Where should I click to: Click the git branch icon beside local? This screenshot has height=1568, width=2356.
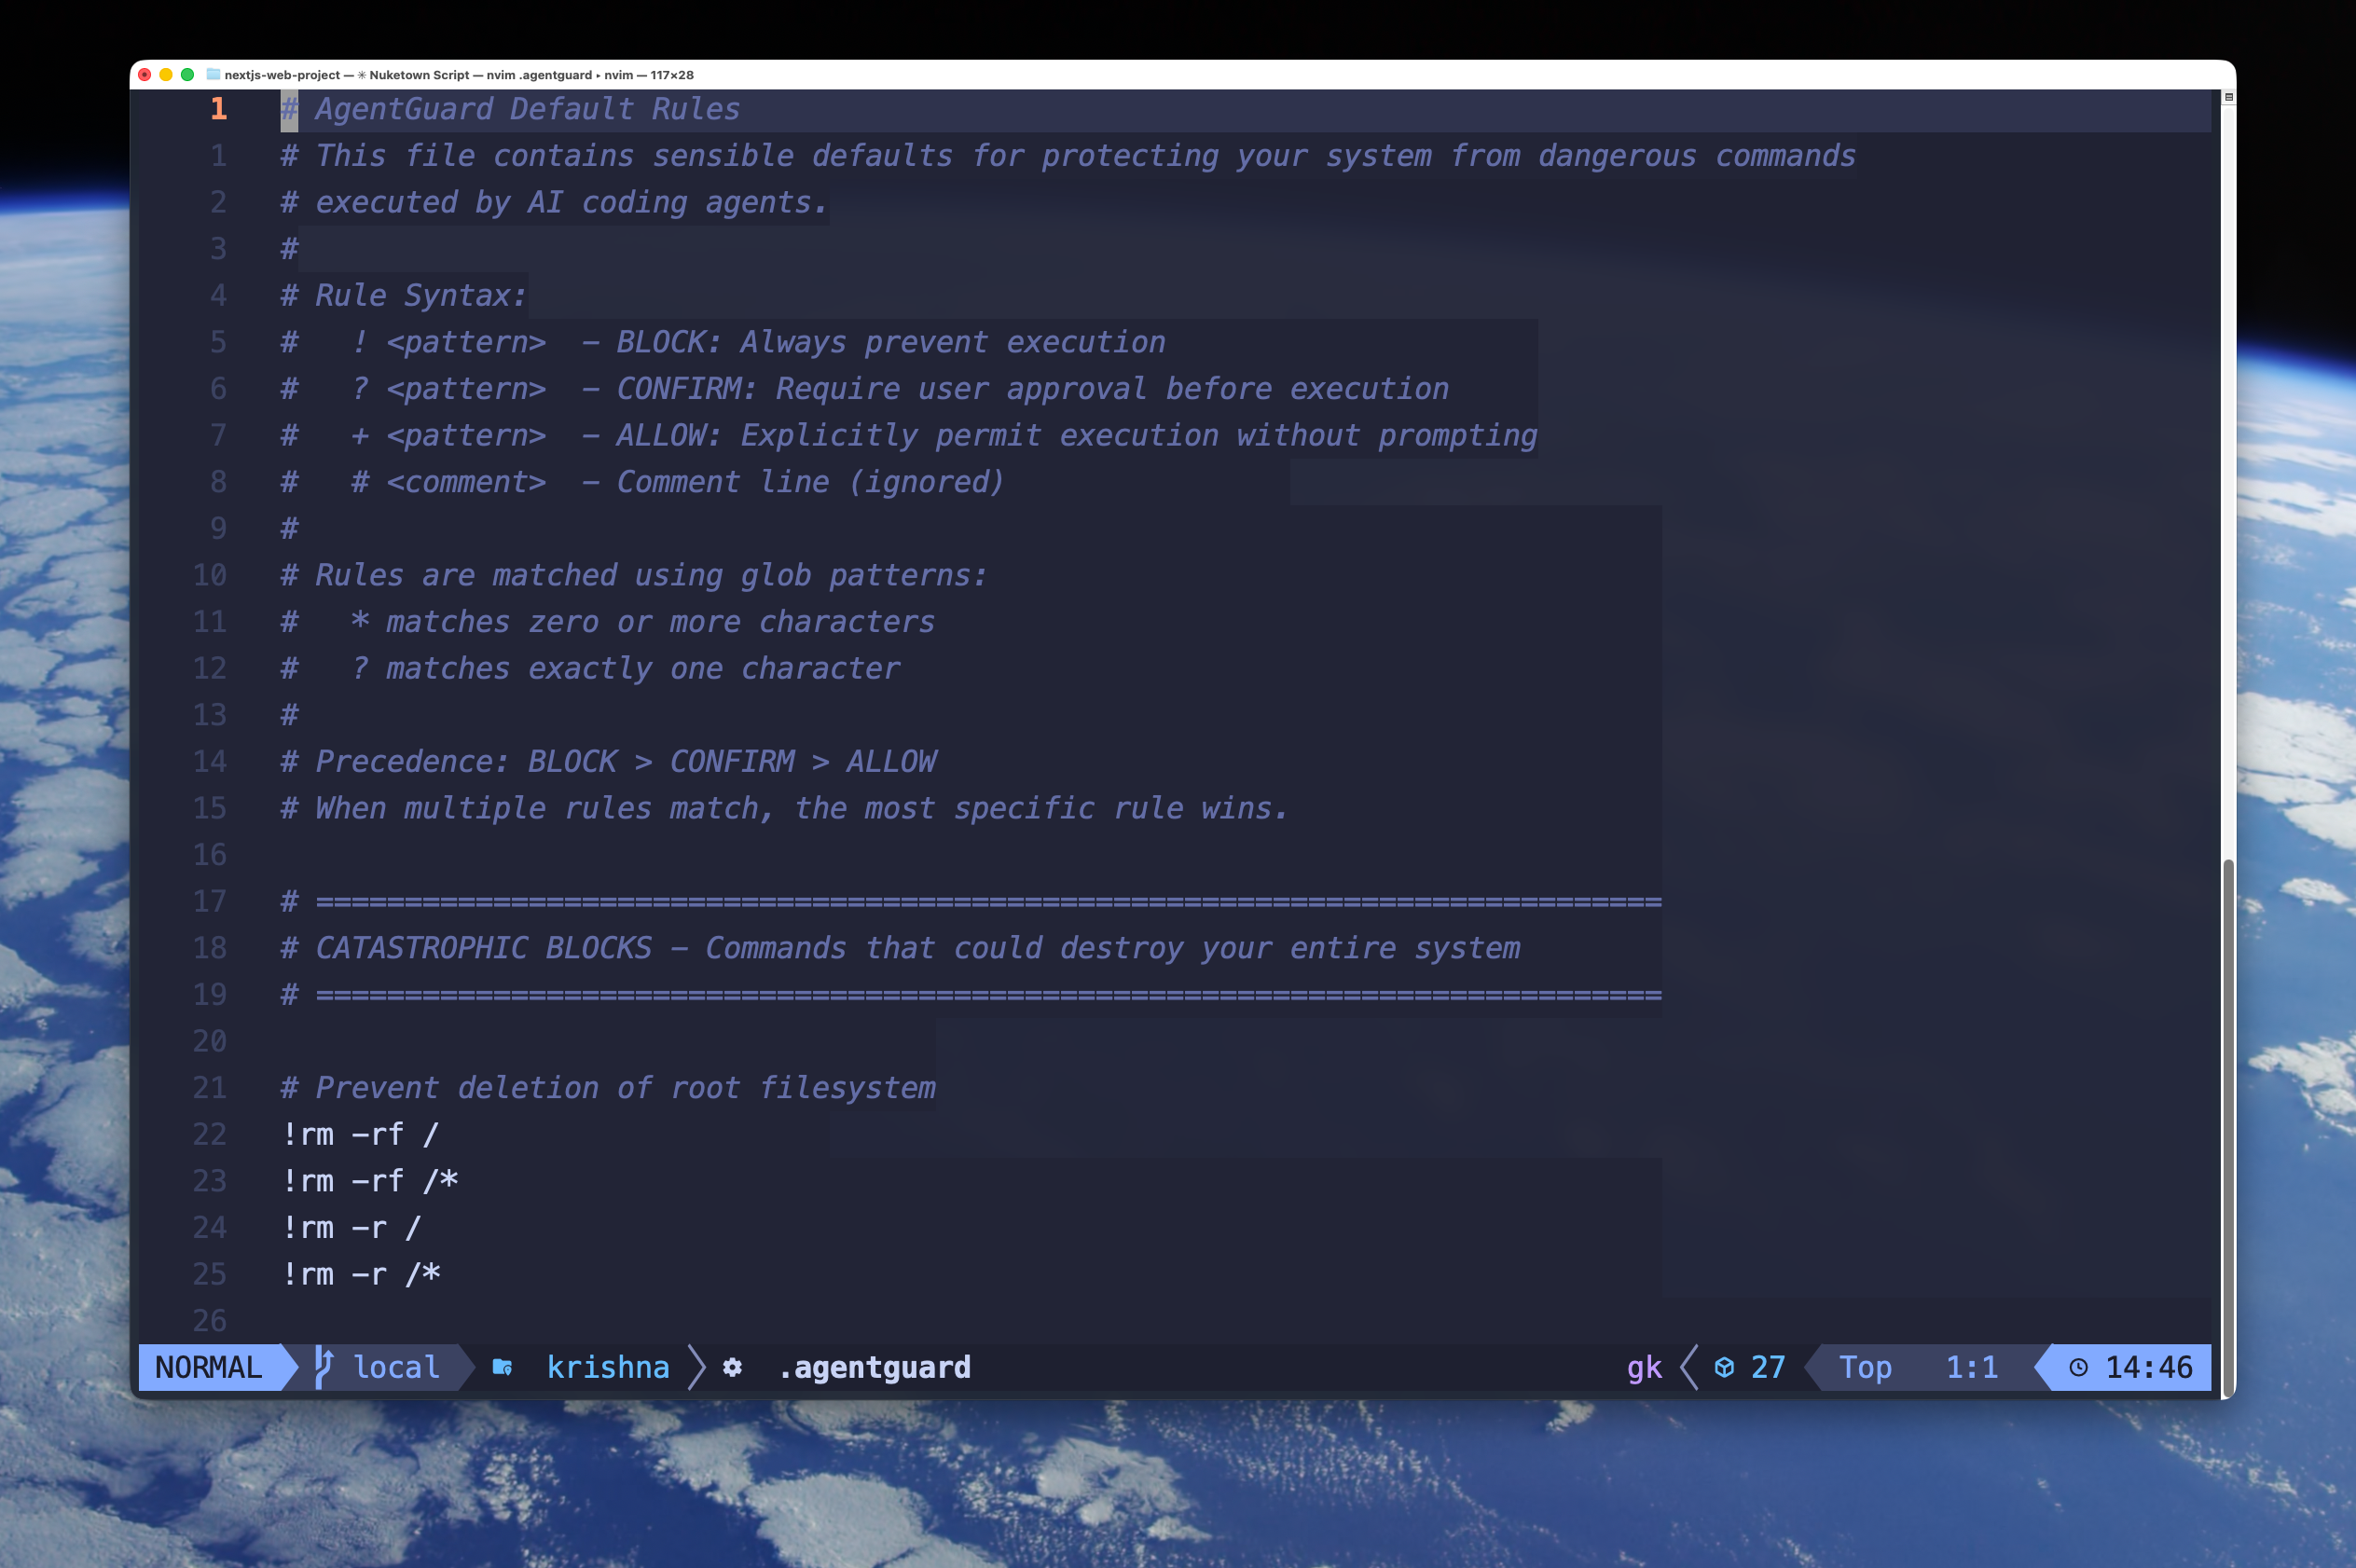point(323,1366)
